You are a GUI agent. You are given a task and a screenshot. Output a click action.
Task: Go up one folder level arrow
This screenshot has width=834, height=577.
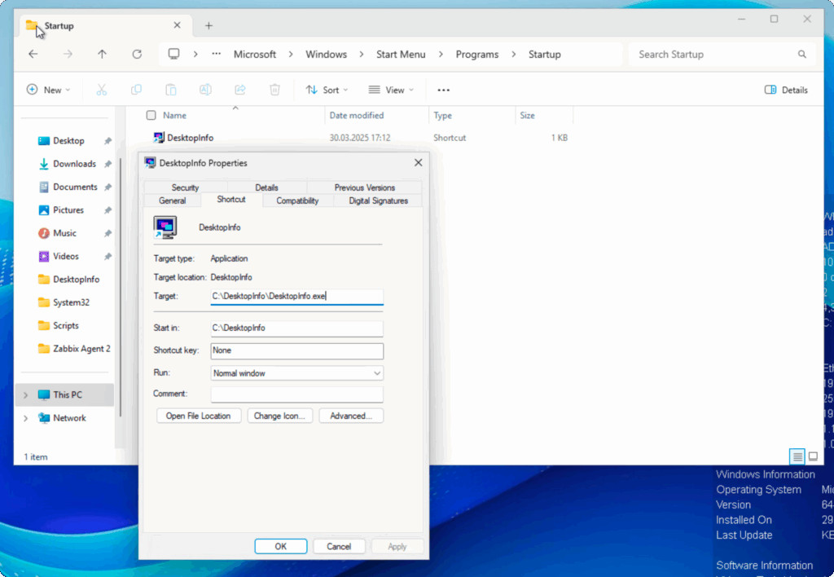pos(102,55)
